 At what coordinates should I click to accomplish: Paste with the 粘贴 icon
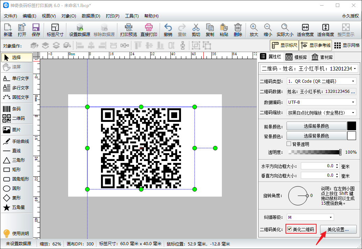224,30
